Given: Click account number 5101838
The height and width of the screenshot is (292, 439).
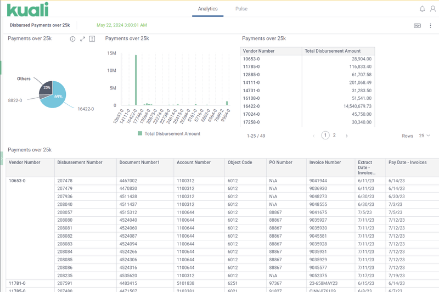Looking at the screenshot, I should pos(185,283).
